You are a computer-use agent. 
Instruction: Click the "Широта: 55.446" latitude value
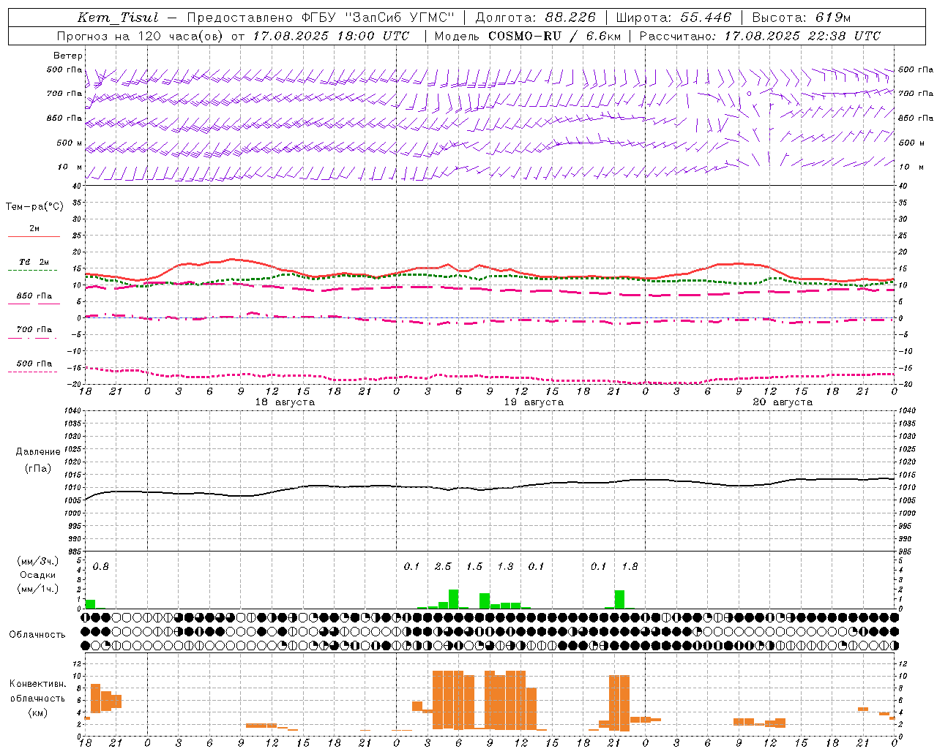(673, 18)
